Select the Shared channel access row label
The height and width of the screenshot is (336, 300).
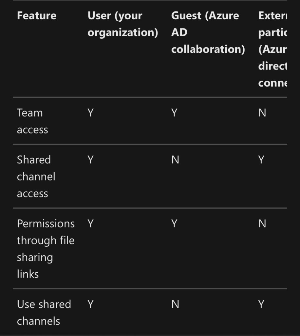click(36, 177)
